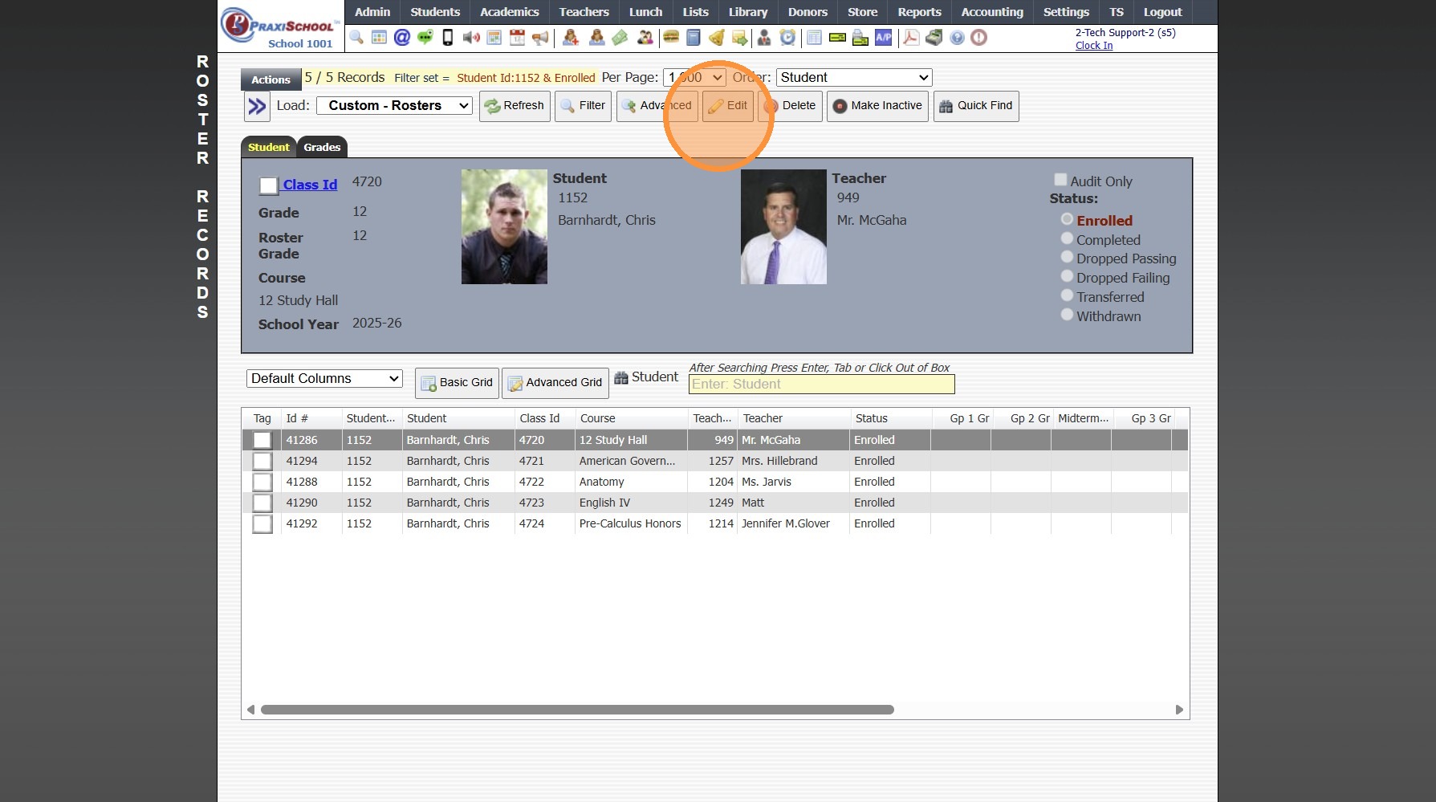Open the Academics menu
The width and height of the screenshot is (1436, 802).
pos(509,12)
